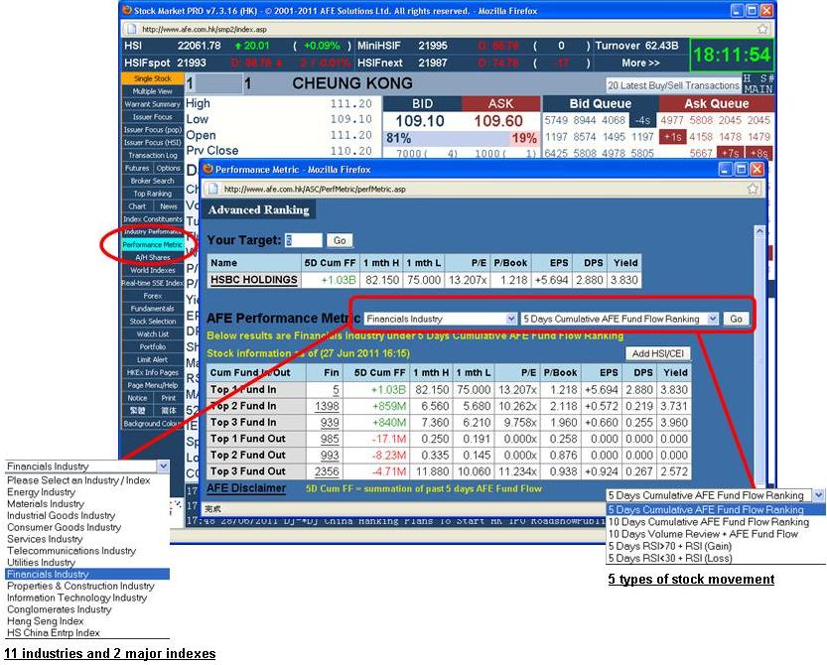Open Forex in sidebar
The image size is (827, 665).
[x=153, y=296]
